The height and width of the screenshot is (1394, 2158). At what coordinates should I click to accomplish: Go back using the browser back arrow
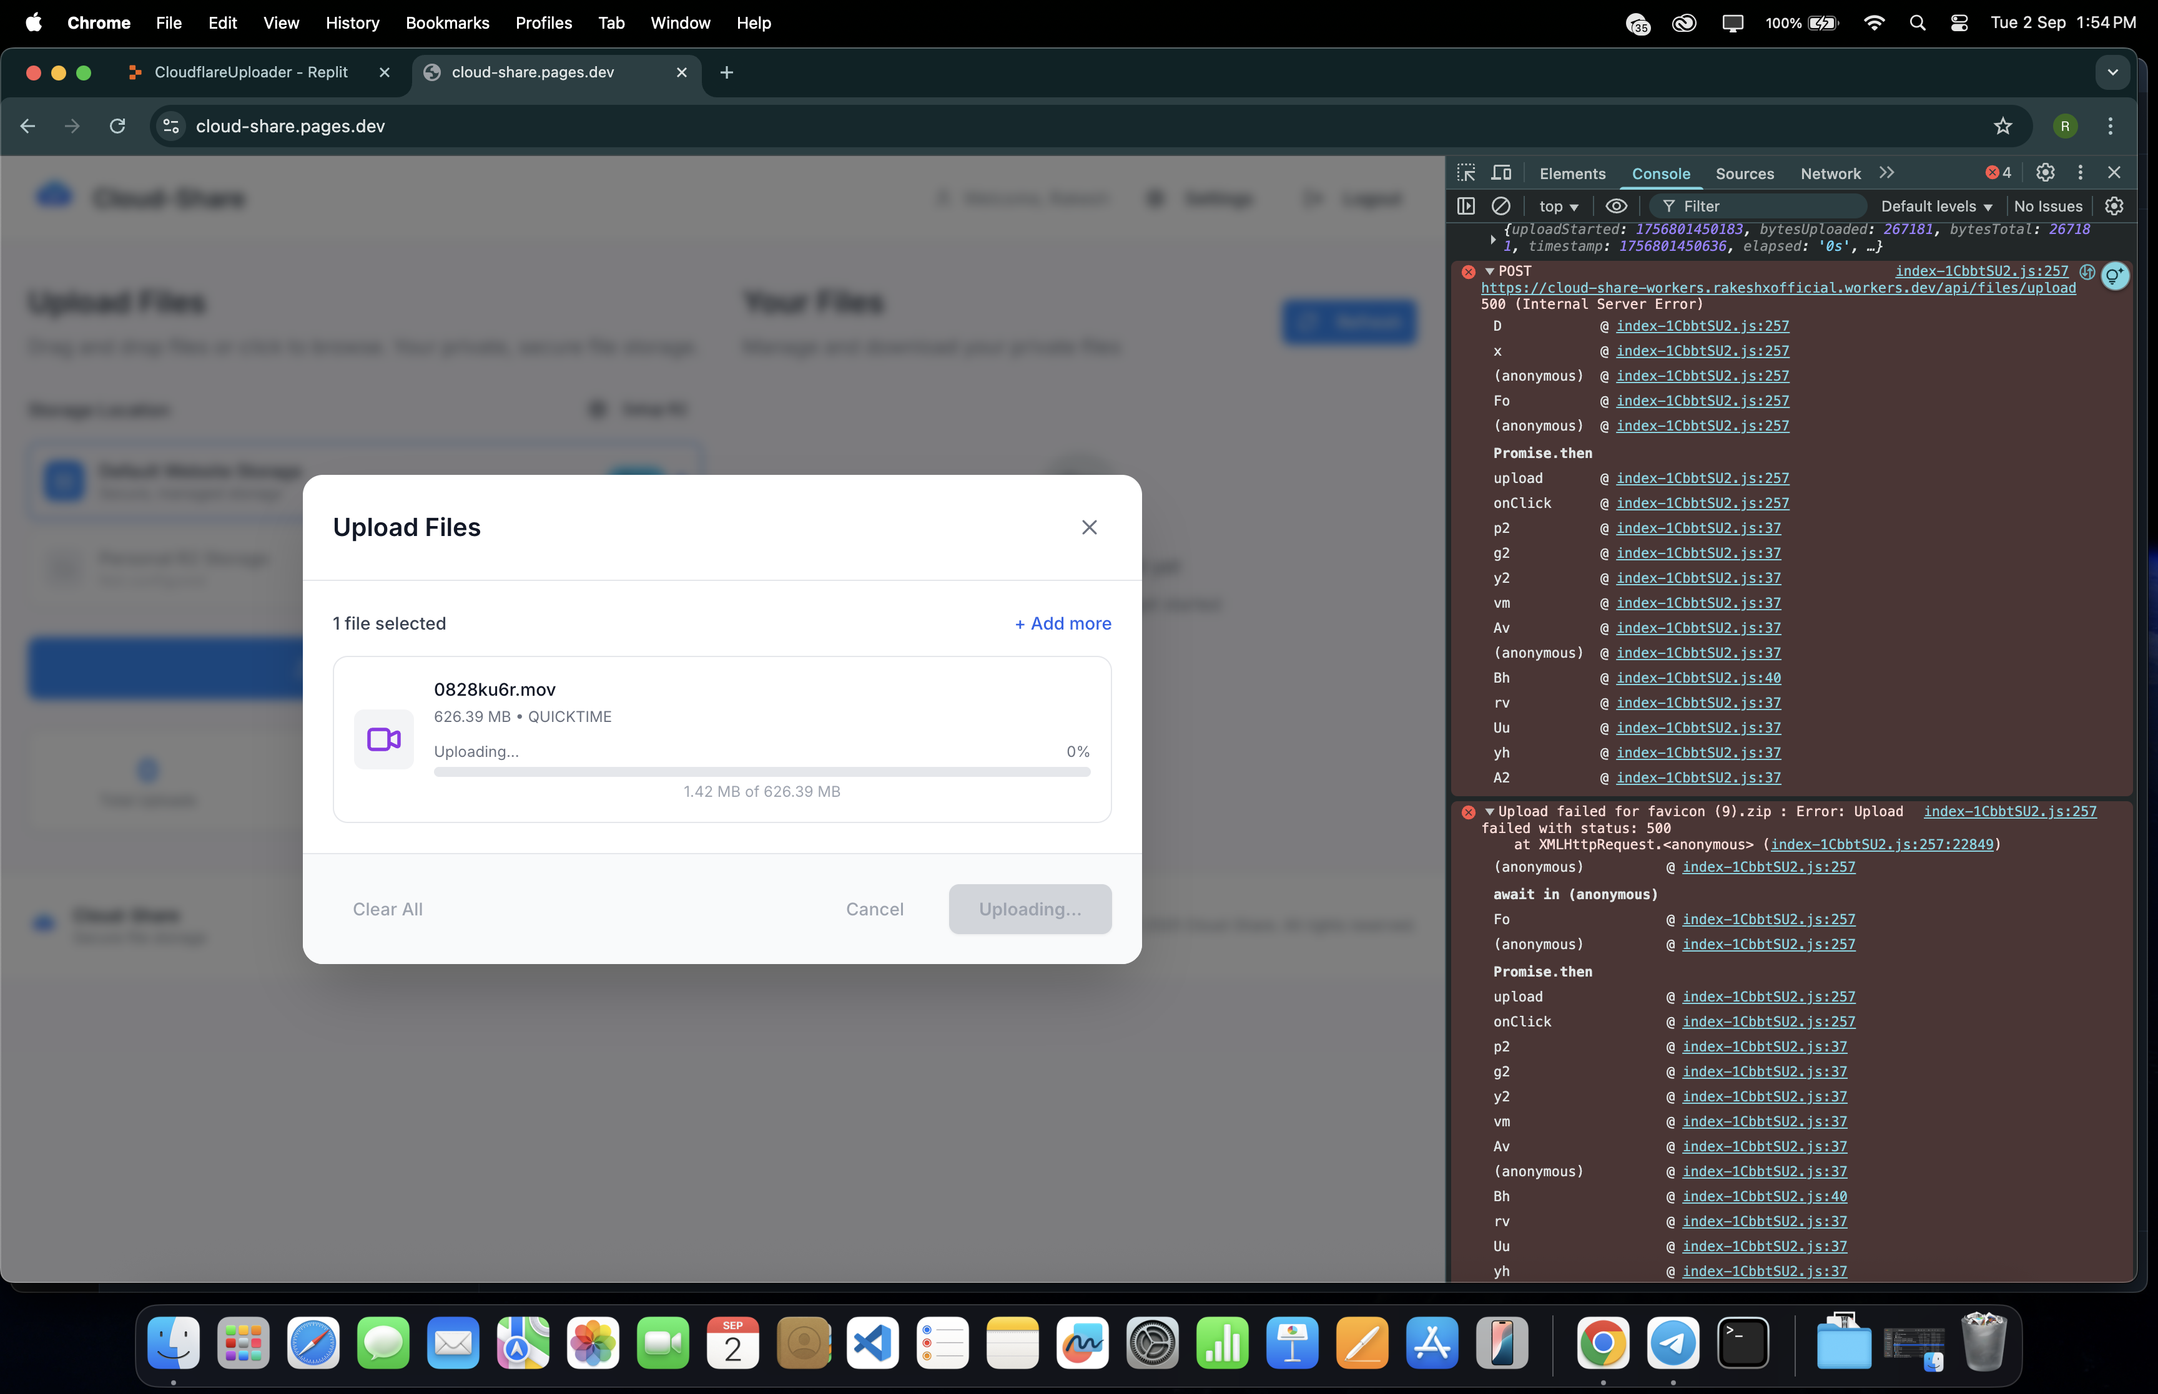pyautogui.click(x=28, y=126)
